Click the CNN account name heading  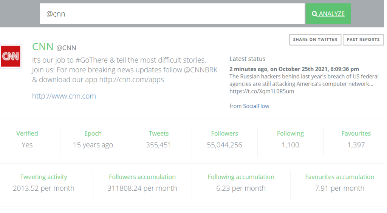click(x=43, y=46)
